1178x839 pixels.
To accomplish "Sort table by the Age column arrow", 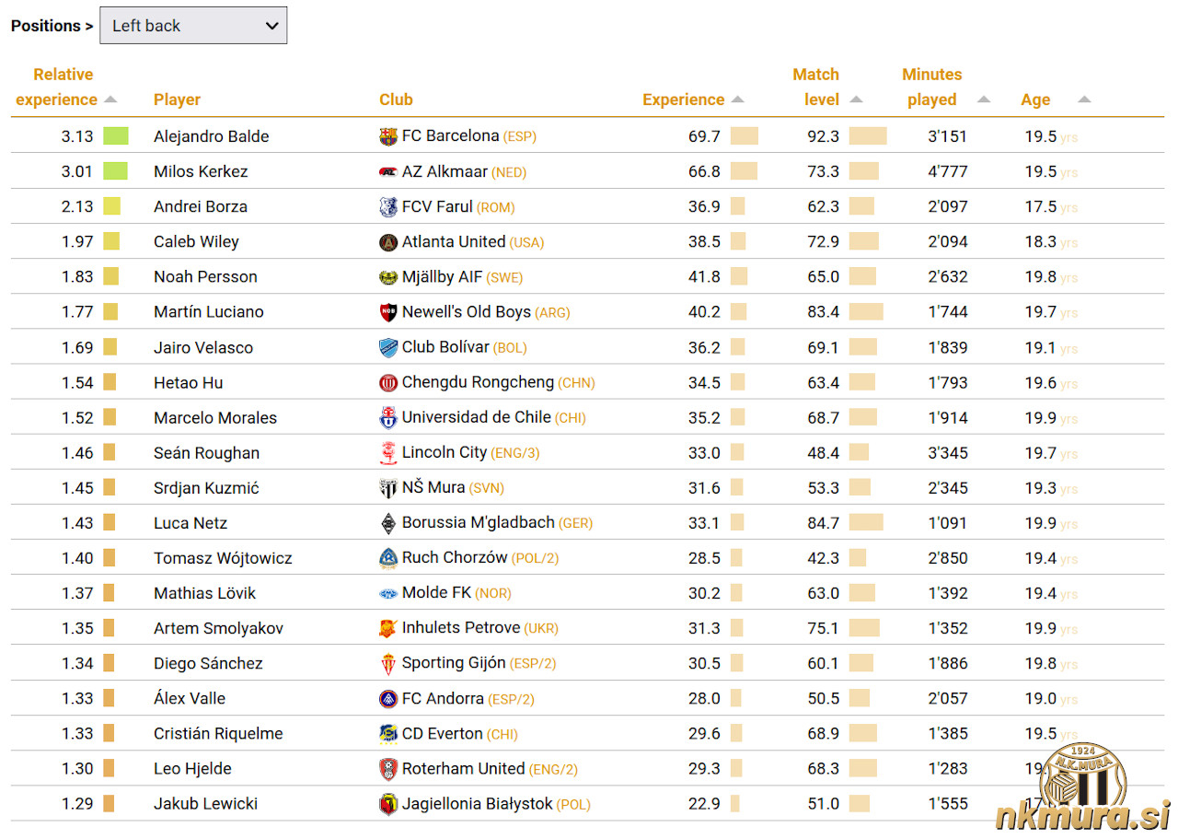I will click(x=1084, y=99).
